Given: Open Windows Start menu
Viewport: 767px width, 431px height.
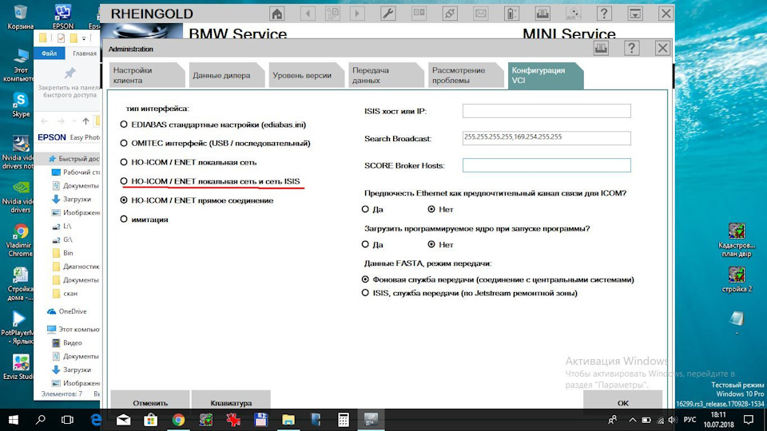Looking at the screenshot, I should coord(14,420).
